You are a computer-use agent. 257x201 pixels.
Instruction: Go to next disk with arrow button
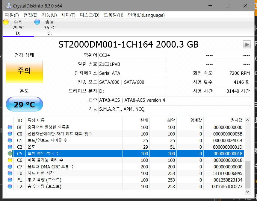(x=247, y=44)
